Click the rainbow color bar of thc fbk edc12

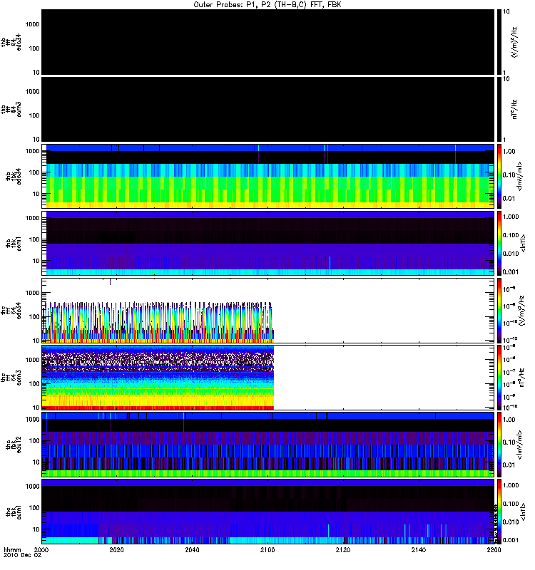(x=499, y=445)
